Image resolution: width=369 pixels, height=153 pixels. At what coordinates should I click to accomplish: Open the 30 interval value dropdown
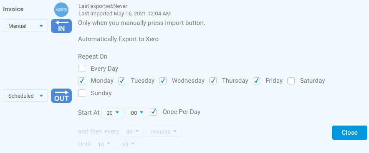(132, 131)
